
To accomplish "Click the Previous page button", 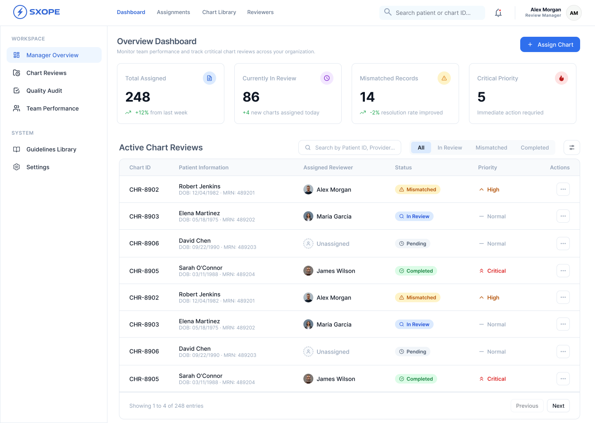I will (527, 406).
